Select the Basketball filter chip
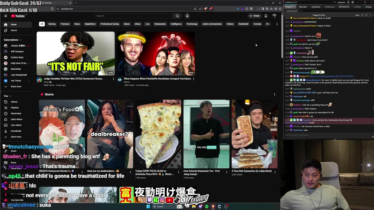The height and width of the screenshot is (210, 374). 243,24
